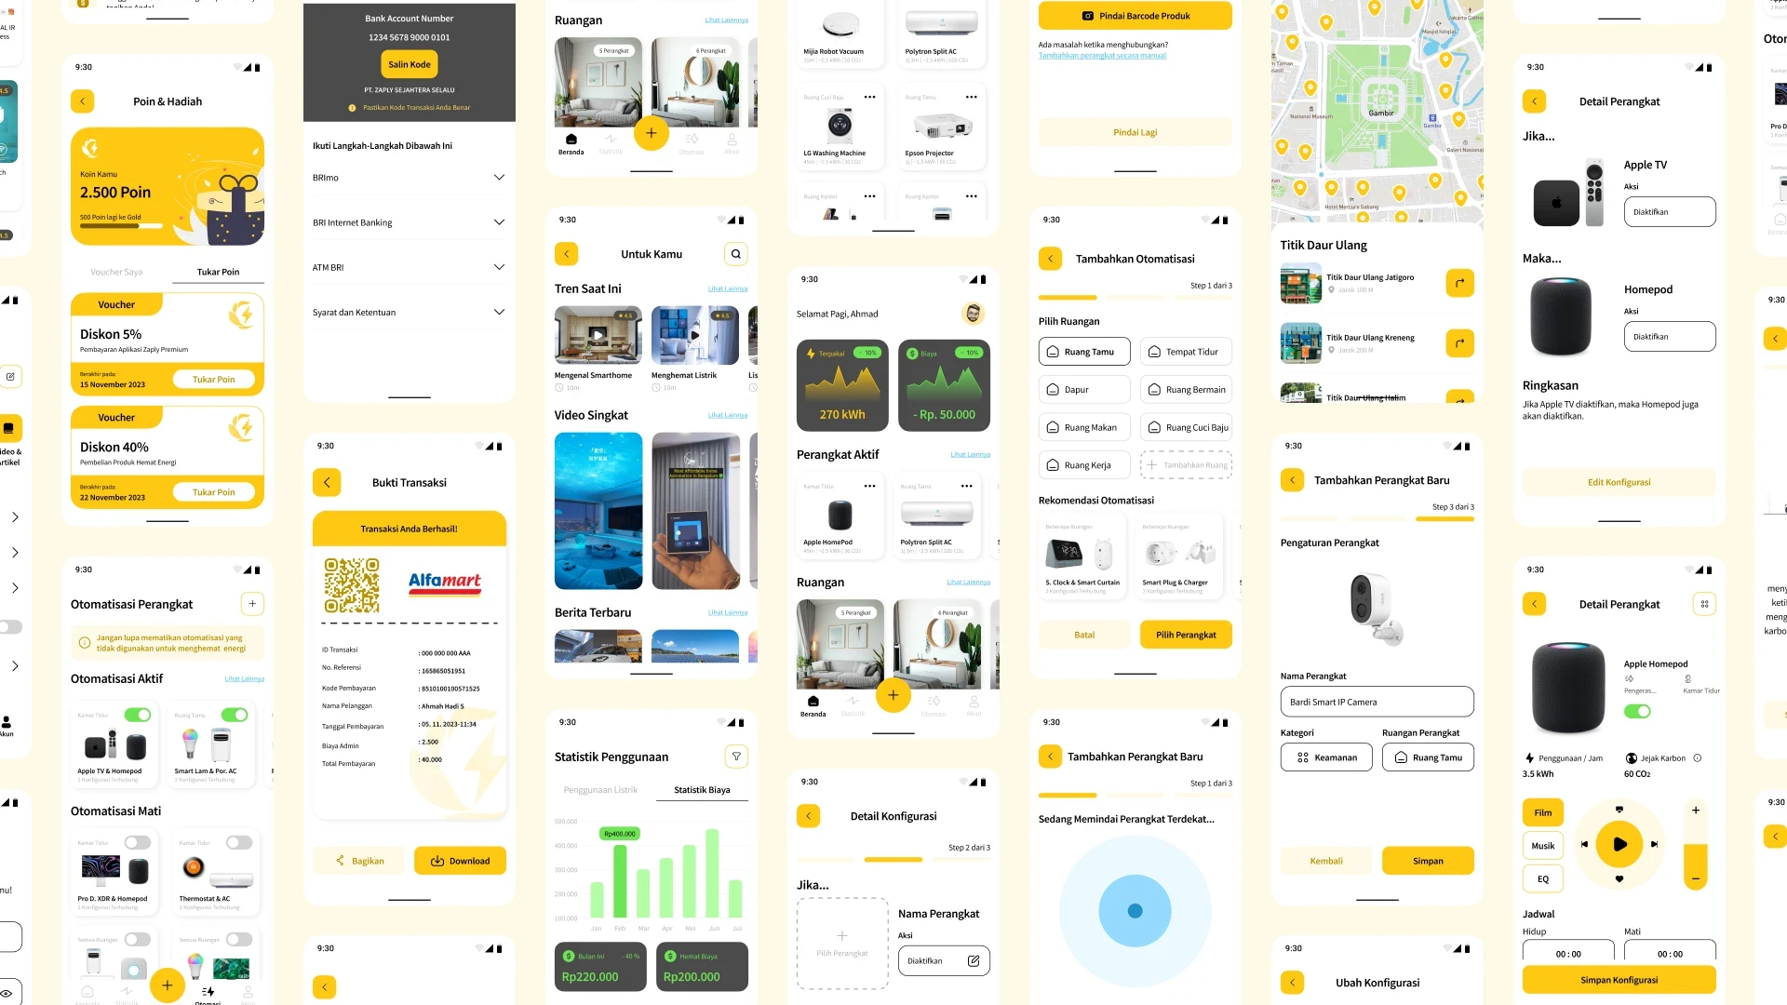This screenshot has width=1787, height=1005.
Task: Click Simpan Konfigurasi button
Action: point(1619,978)
